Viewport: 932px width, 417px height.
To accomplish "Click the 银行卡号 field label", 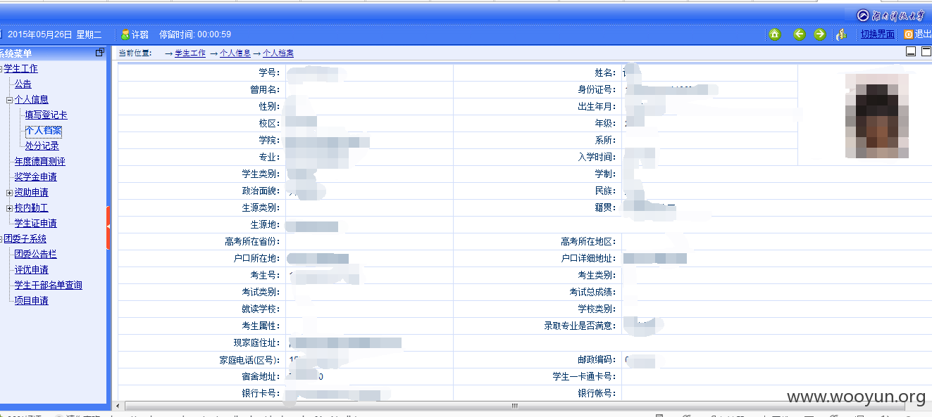I will 261,394.
